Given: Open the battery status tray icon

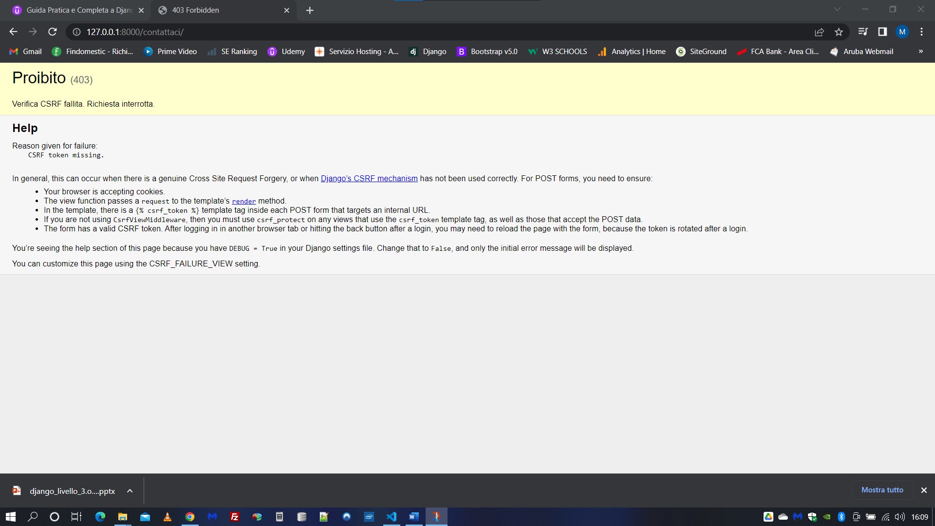Looking at the screenshot, I should pyautogui.click(x=871, y=517).
